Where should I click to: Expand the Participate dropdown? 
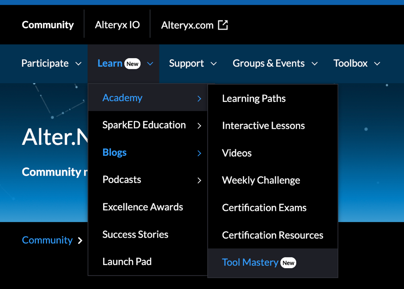[x=45, y=63]
